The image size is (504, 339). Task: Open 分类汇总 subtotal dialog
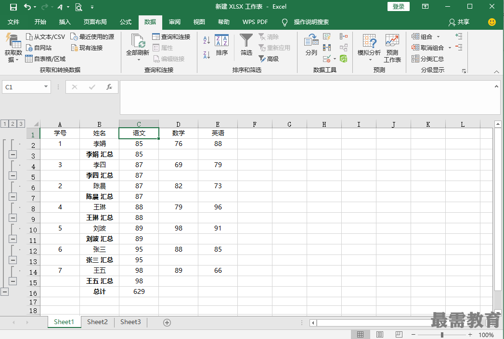click(x=428, y=59)
